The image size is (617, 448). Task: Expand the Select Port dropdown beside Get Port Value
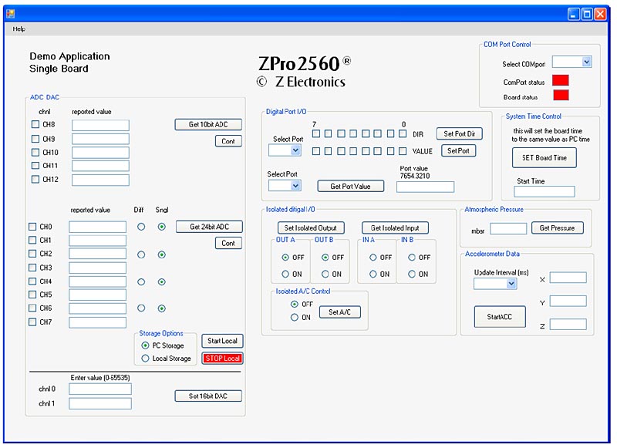296,186
